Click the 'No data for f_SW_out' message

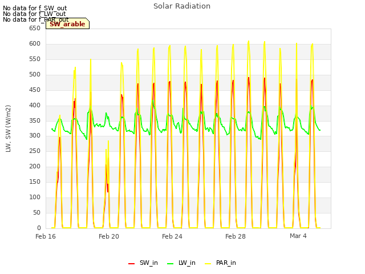35,8
